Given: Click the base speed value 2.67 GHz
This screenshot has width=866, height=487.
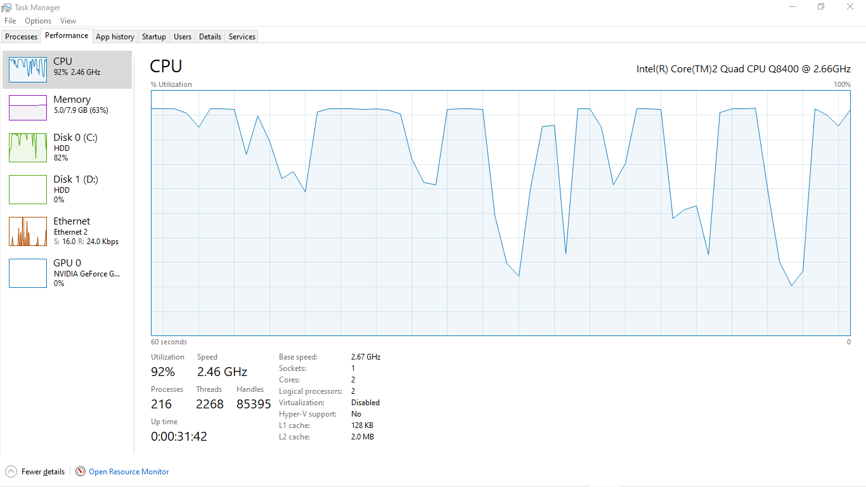Looking at the screenshot, I should point(366,357).
